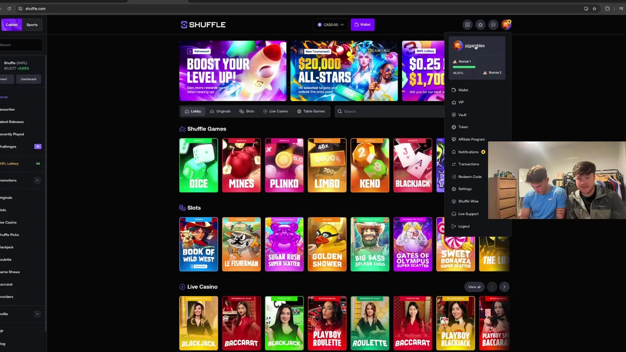Expand the Promotions section chevron
The height and width of the screenshot is (352, 626).
(x=37, y=180)
